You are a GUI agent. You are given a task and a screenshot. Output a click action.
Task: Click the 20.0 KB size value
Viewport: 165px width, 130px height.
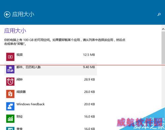(89, 104)
